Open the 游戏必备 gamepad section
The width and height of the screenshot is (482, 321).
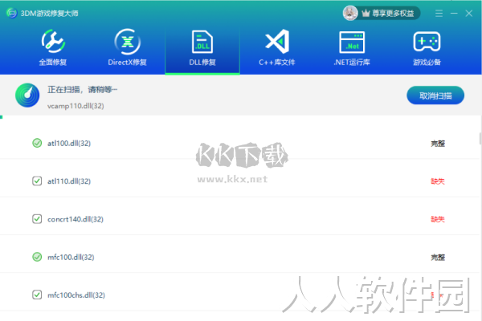pos(427,47)
